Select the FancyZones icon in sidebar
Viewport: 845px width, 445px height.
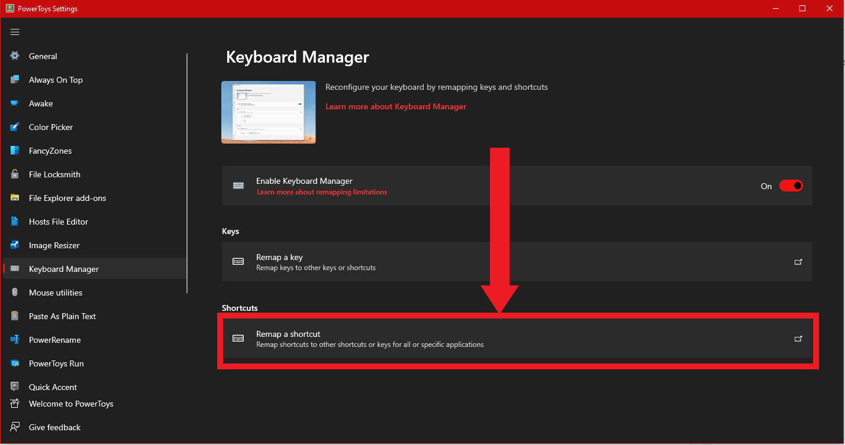15,151
